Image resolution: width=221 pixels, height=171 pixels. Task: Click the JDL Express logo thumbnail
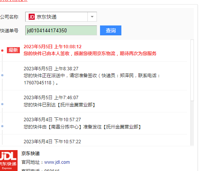9,161
